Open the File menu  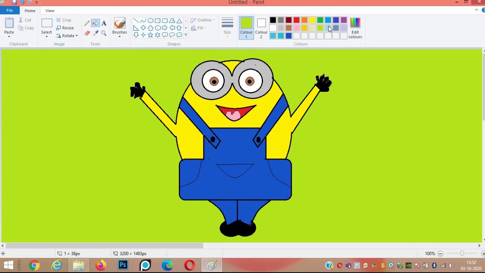tap(9, 11)
